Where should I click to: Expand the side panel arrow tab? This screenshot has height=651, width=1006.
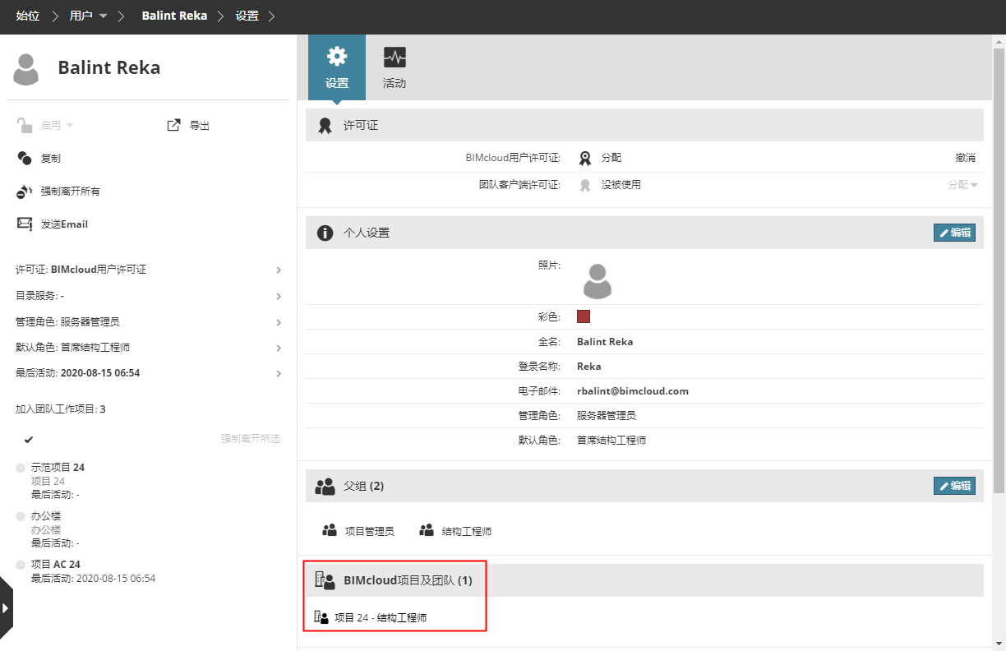click(6, 608)
